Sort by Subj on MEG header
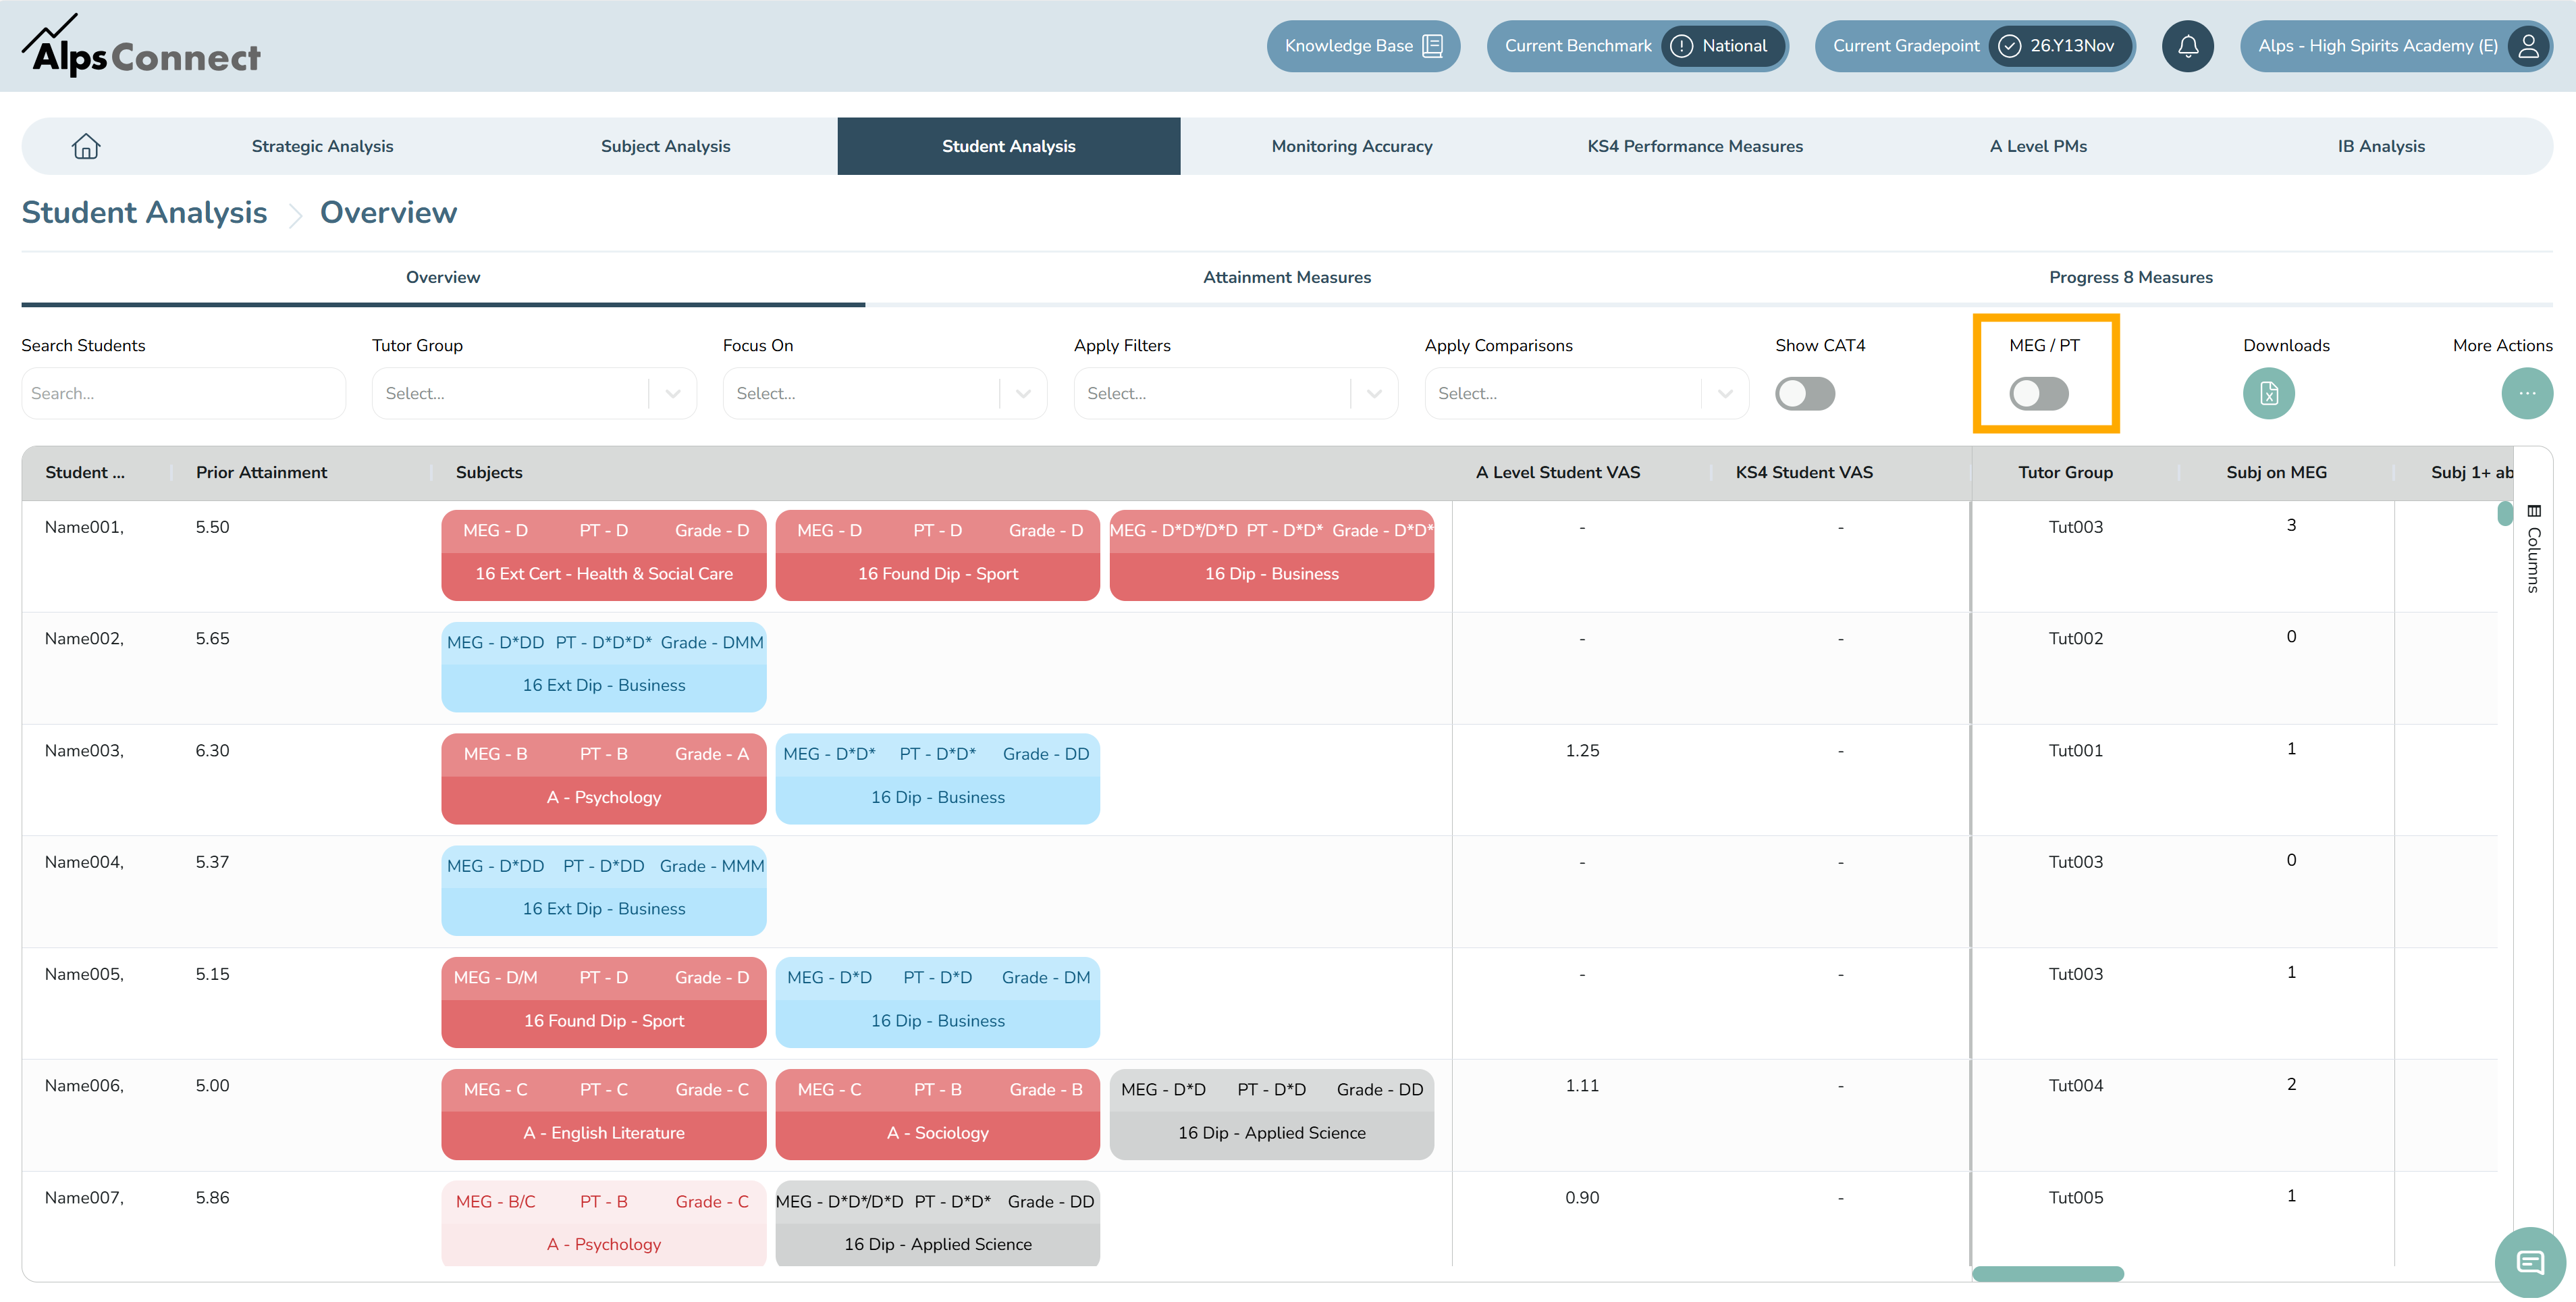The image size is (2576, 1302). coord(2276,473)
